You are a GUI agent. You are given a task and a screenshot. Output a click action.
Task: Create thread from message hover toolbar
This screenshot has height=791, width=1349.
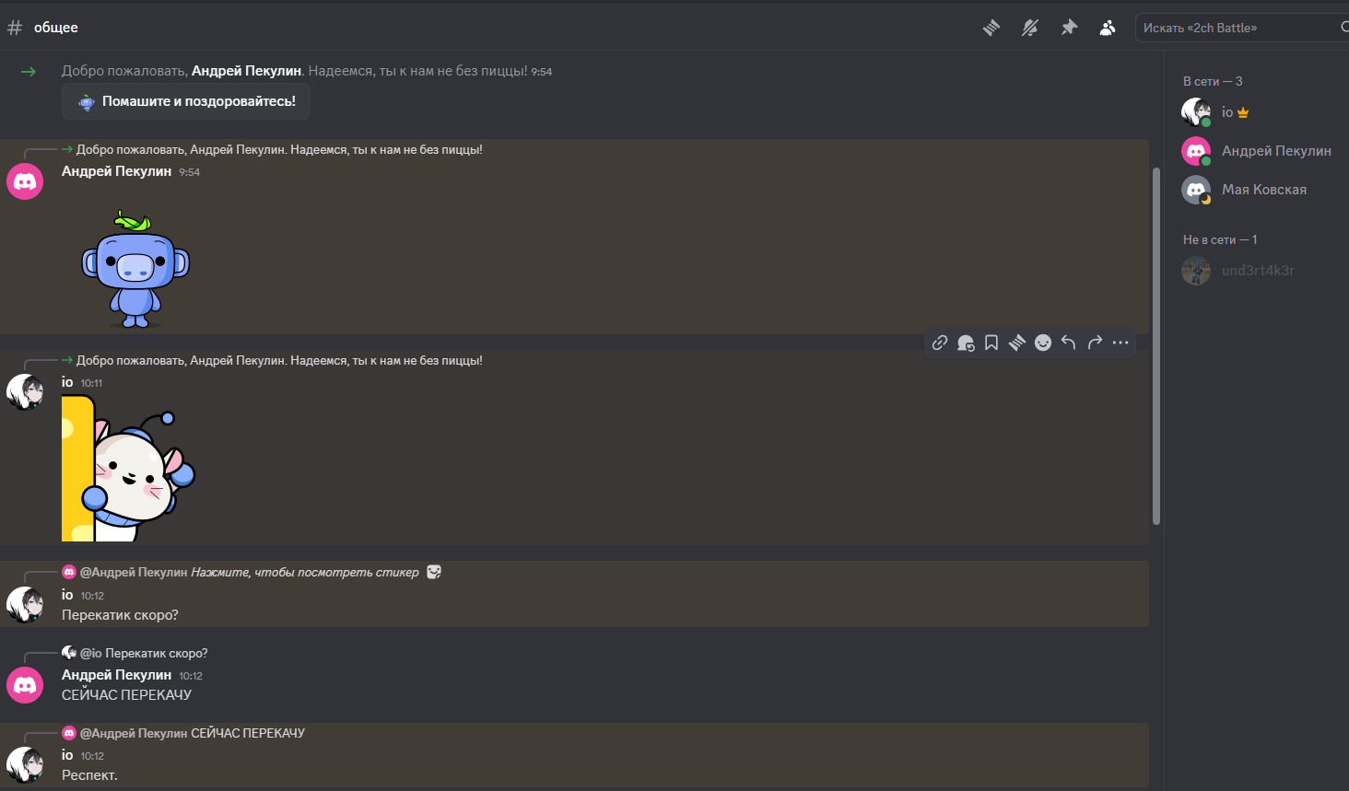pos(1017,343)
